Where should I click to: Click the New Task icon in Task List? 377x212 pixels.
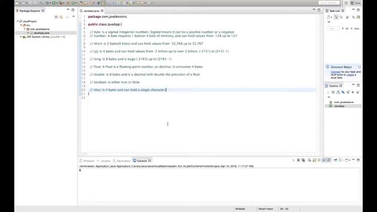(x=328, y=17)
